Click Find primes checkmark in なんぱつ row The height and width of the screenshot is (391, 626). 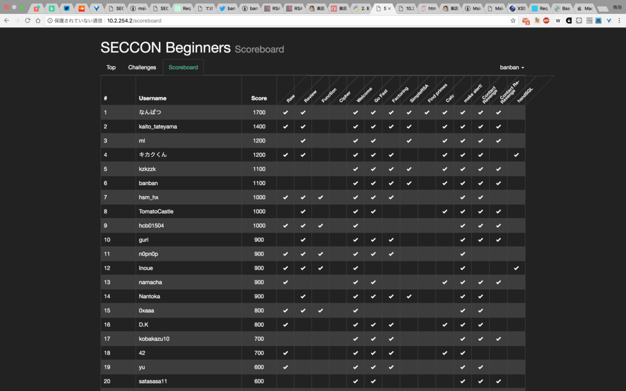point(427,112)
